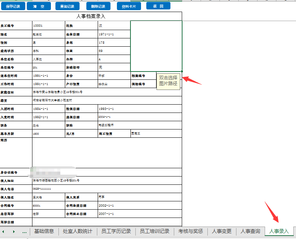Click the 是否离职 value cell 在职
This screenshot has height=239, width=296.
click(49, 214)
